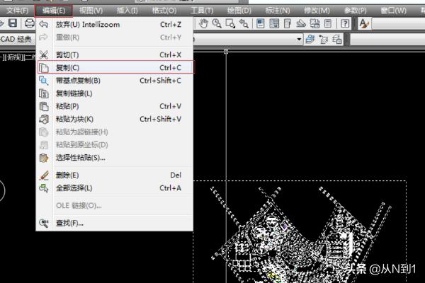Image resolution: width=425 pixels, height=283 pixels.
Task: Choose 粘贴为块(K) menu entry
Action: click(x=115, y=119)
